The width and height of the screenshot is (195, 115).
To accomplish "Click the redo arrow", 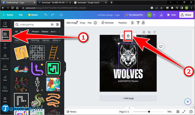I will (53, 15).
